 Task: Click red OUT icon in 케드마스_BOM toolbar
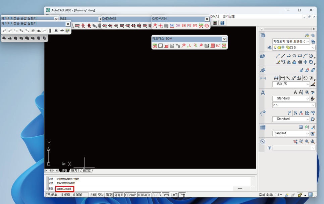pyautogui.click(x=218, y=46)
